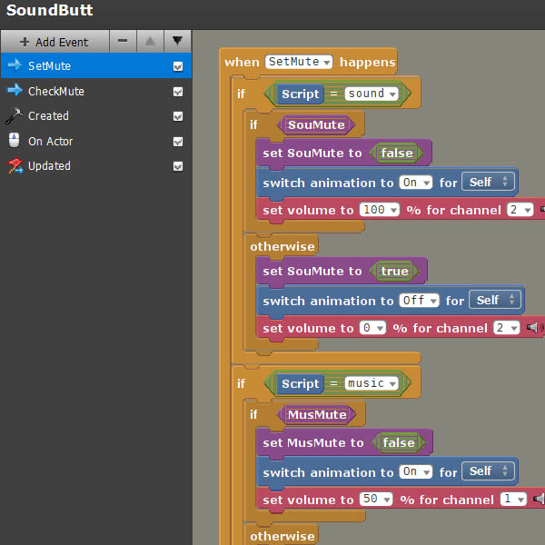Image resolution: width=545 pixels, height=545 pixels.
Task: Click the On Actor mouse icon
Action: 14,141
